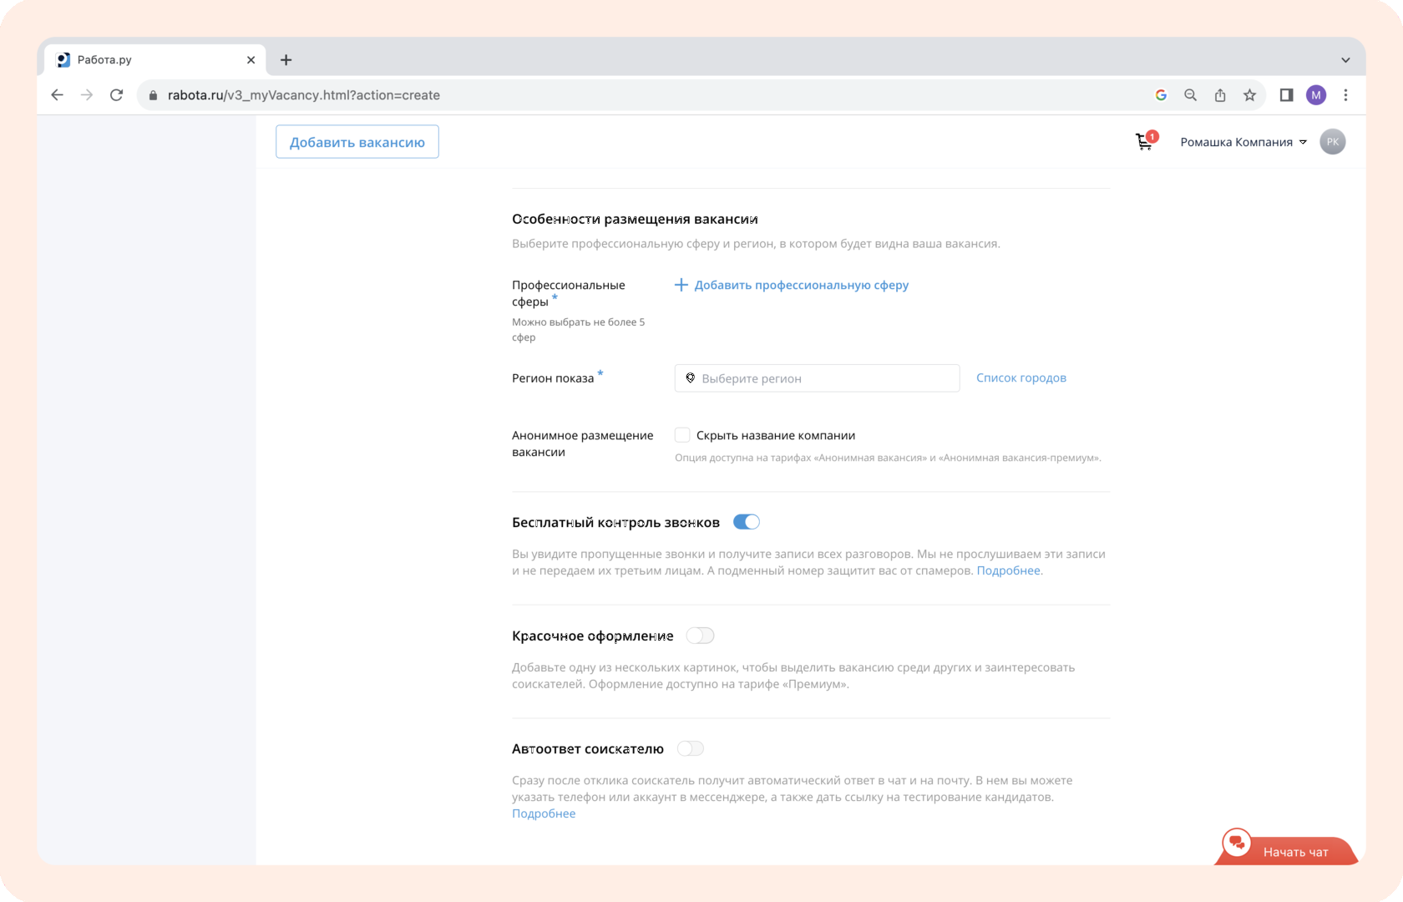This screenshot has height=902, width=1403.
Task: Open the Google icon in the address bar
Action: click(x=1161, y=95)
